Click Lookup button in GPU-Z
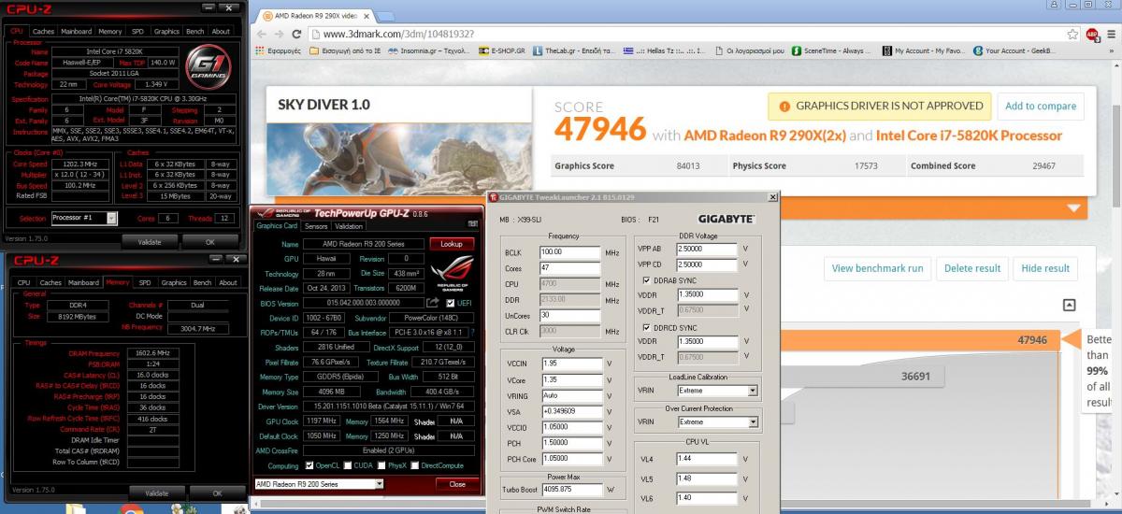 point(452,243)
